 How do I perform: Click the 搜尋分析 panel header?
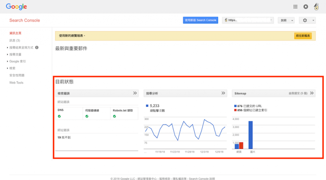(x=185, y=93)
